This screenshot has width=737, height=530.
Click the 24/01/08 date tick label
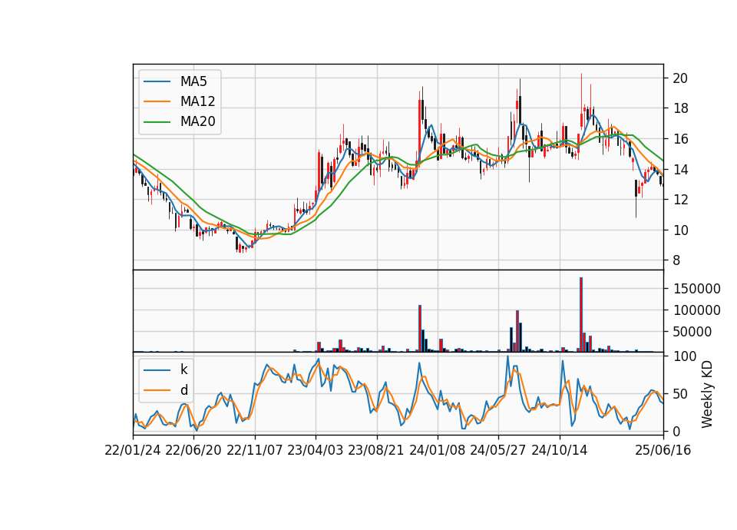point(437,450)
